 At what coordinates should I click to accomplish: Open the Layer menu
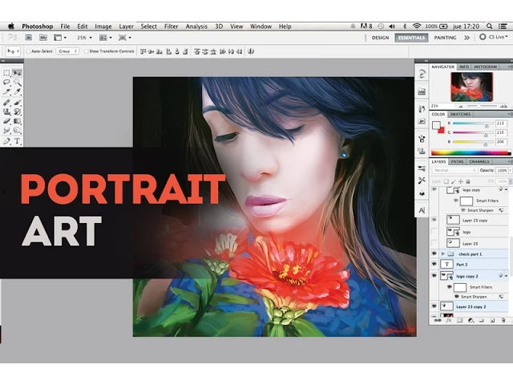click(127, 26)
